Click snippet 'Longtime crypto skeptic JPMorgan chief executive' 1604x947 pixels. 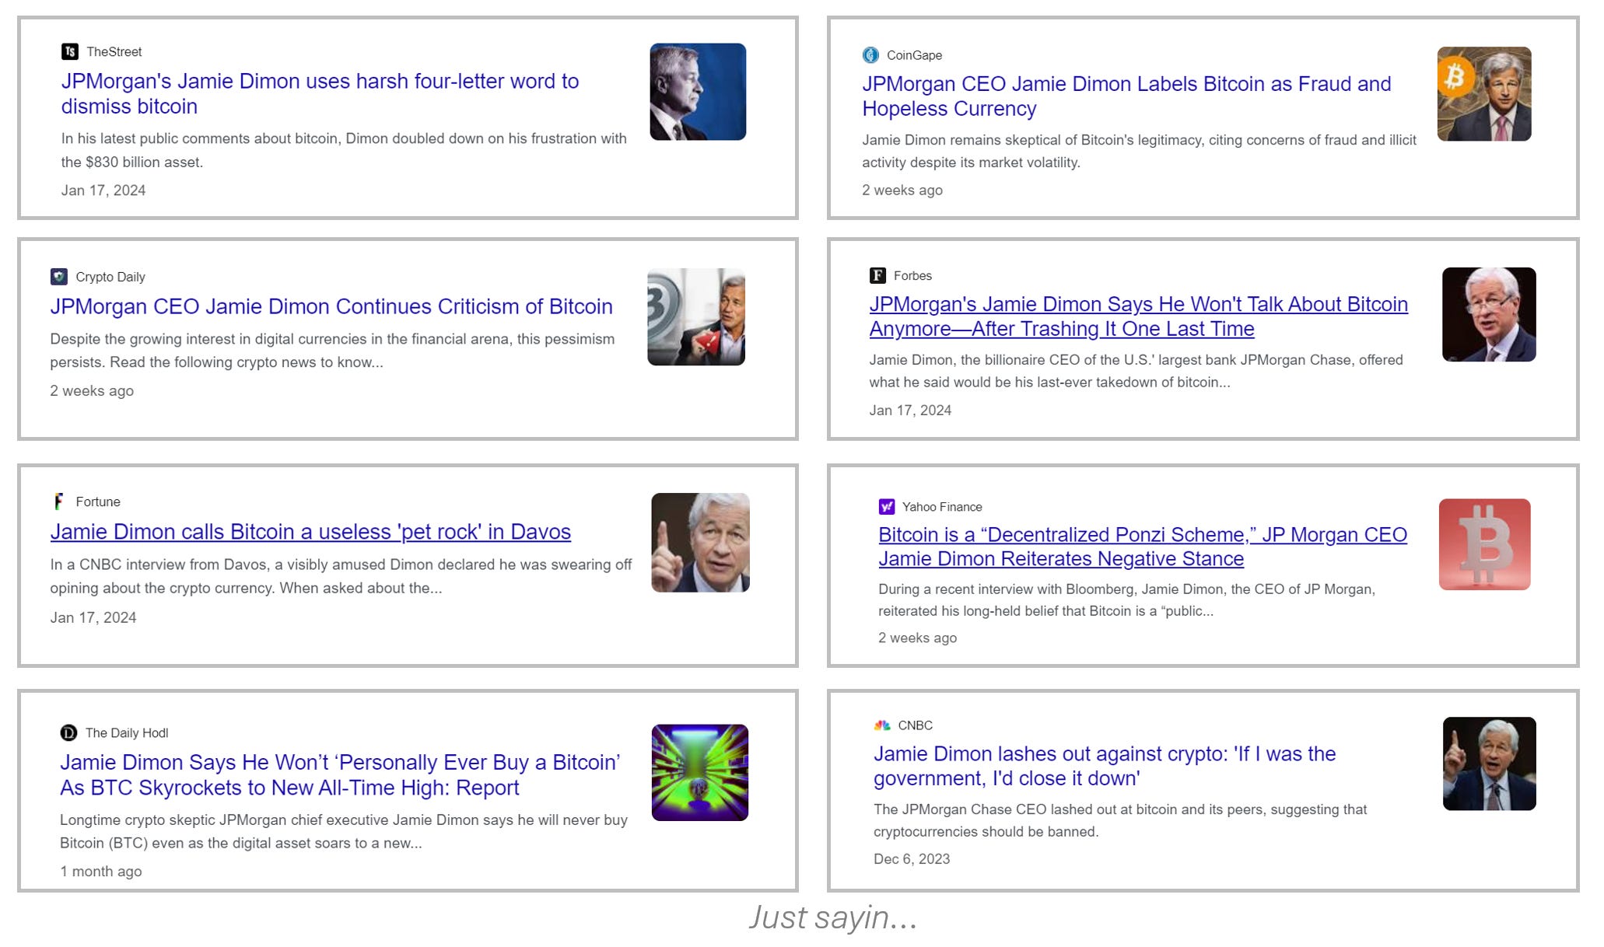click(344, 831)
